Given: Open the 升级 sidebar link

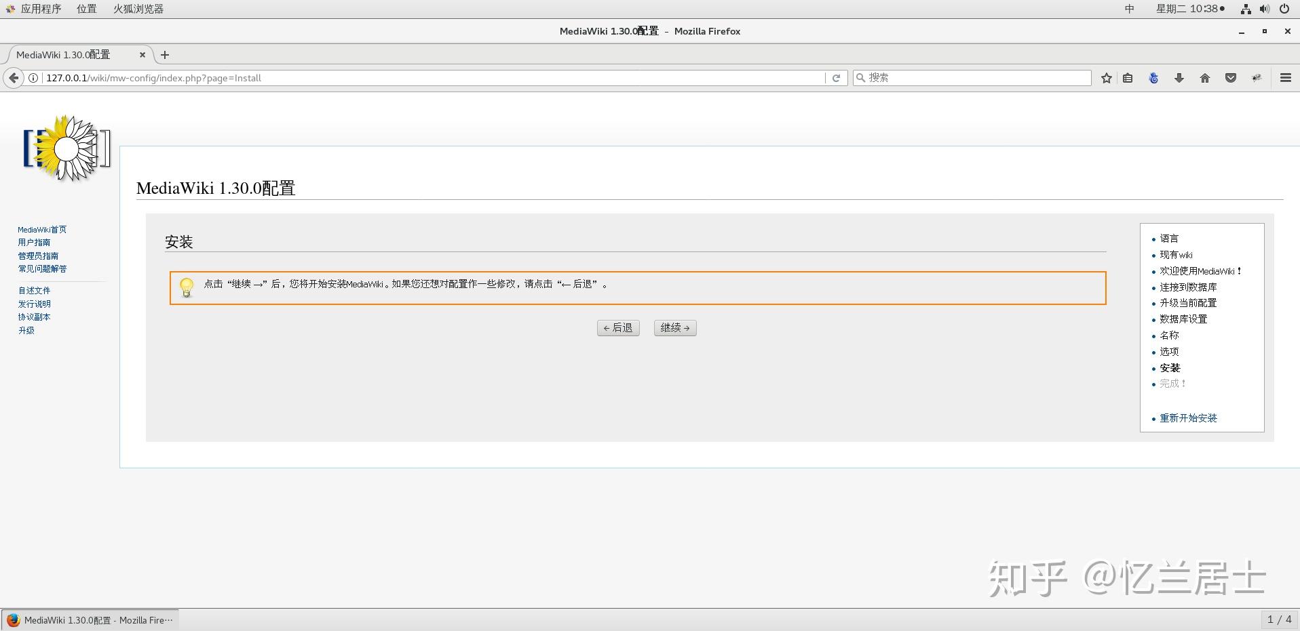Looking at the screenshot, I should click(x=26, y=331).
